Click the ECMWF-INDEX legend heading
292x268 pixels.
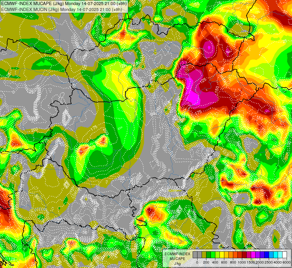(x=177, y=254)
